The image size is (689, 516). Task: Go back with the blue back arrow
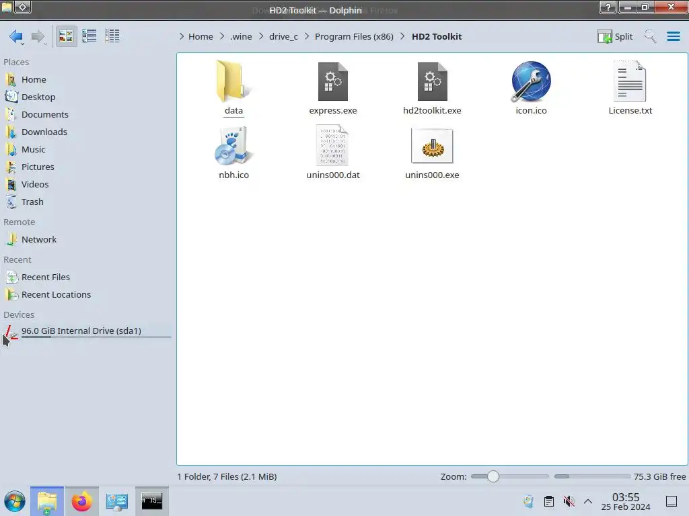(x=16, y=36)
